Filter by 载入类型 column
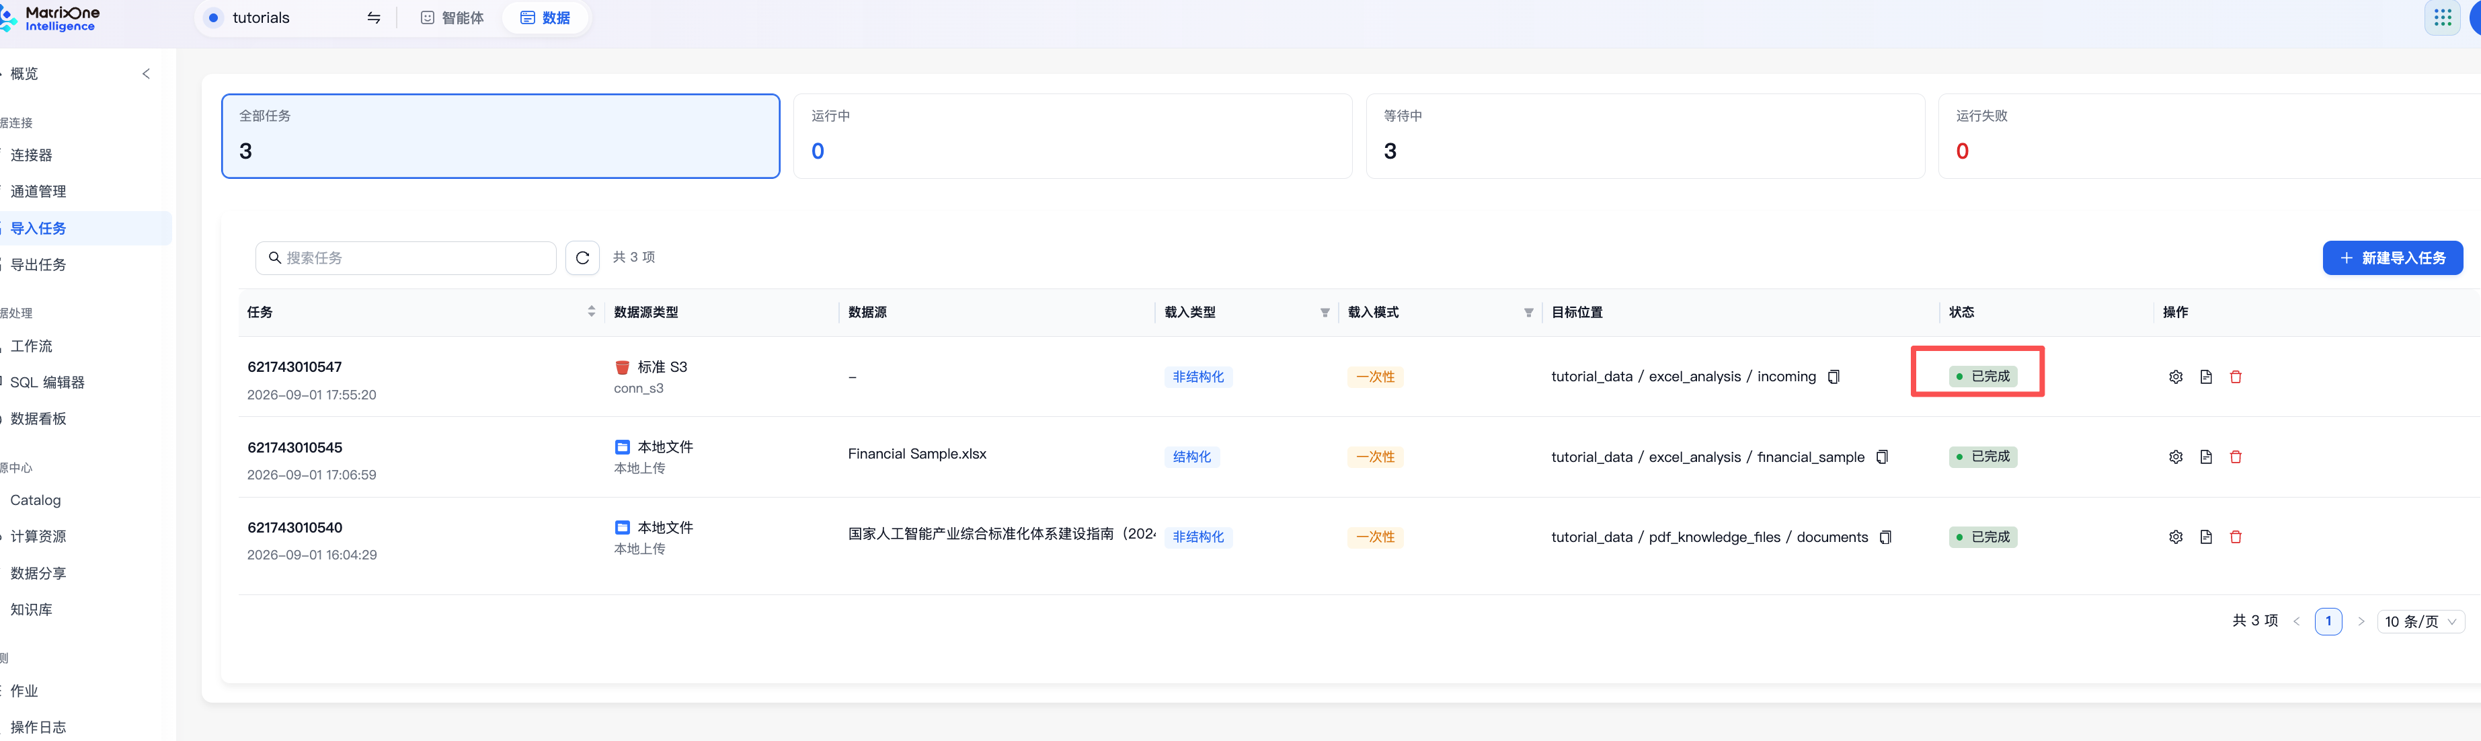 click(x=1325, y=312)
